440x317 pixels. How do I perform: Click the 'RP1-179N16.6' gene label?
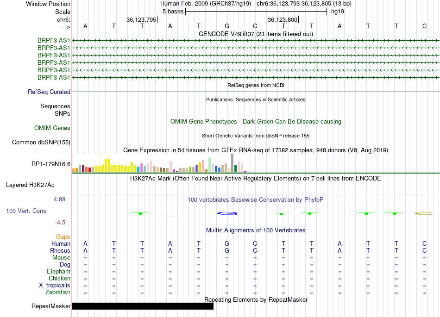(51, 164)
